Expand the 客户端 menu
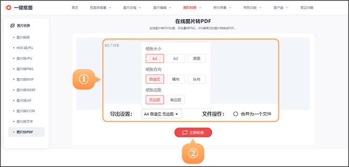This screenshot has width=349, height=167. 281,7
